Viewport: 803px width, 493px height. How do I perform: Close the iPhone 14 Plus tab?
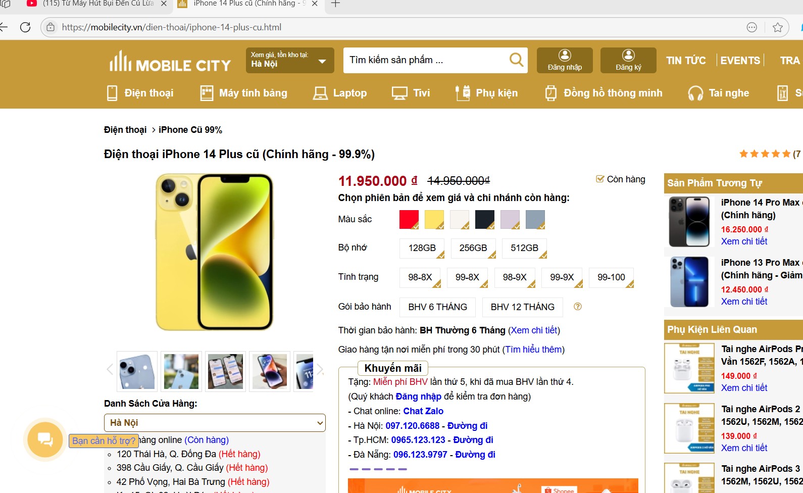[x=315, y=4]
